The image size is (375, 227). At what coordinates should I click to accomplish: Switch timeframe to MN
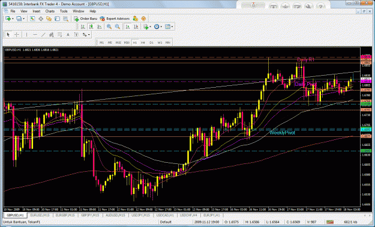tap(168, 43)
